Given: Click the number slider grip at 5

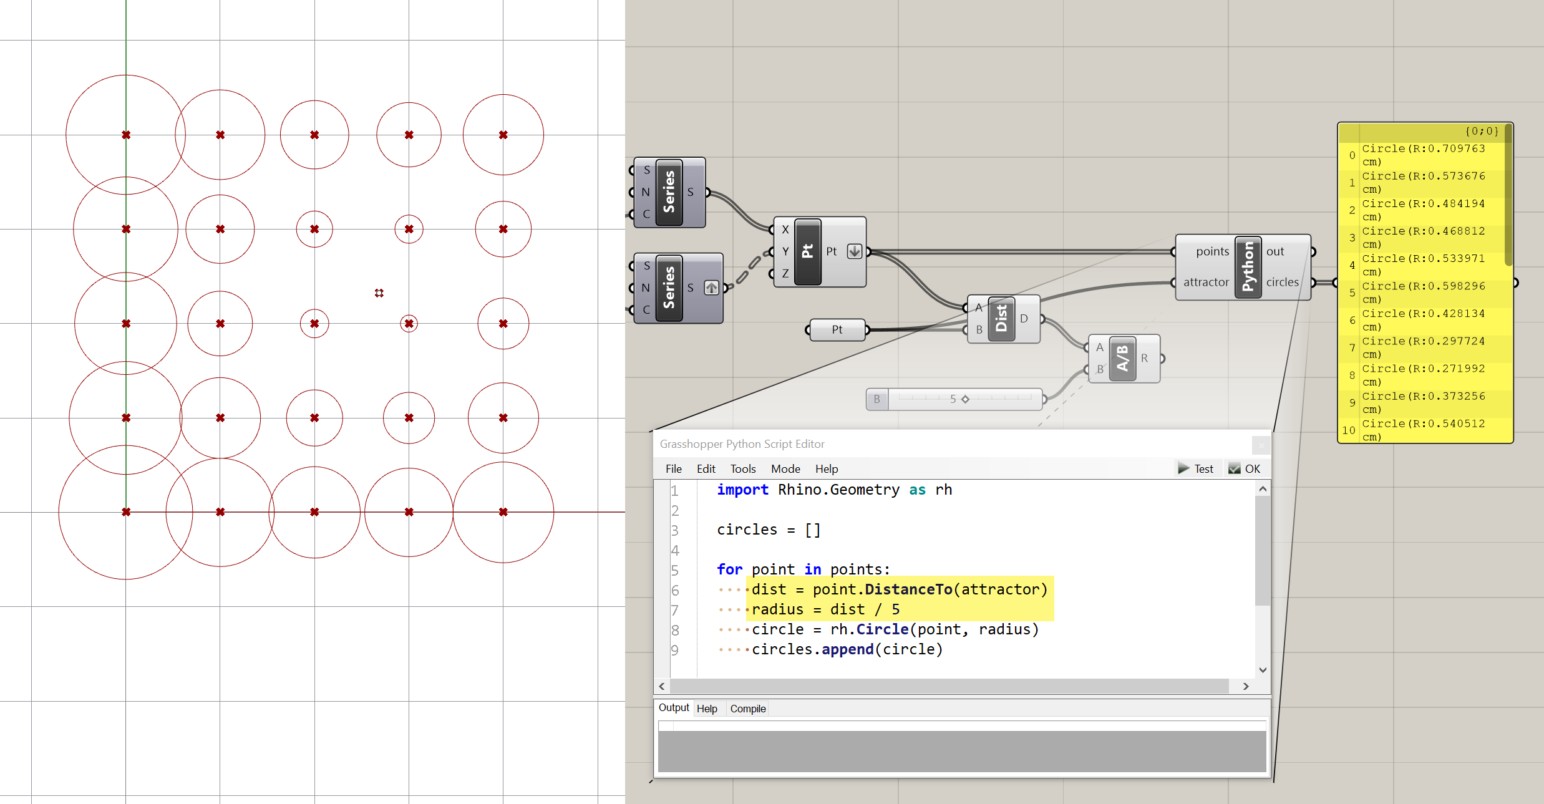Looking at the screenshot, I should point(965,399).
